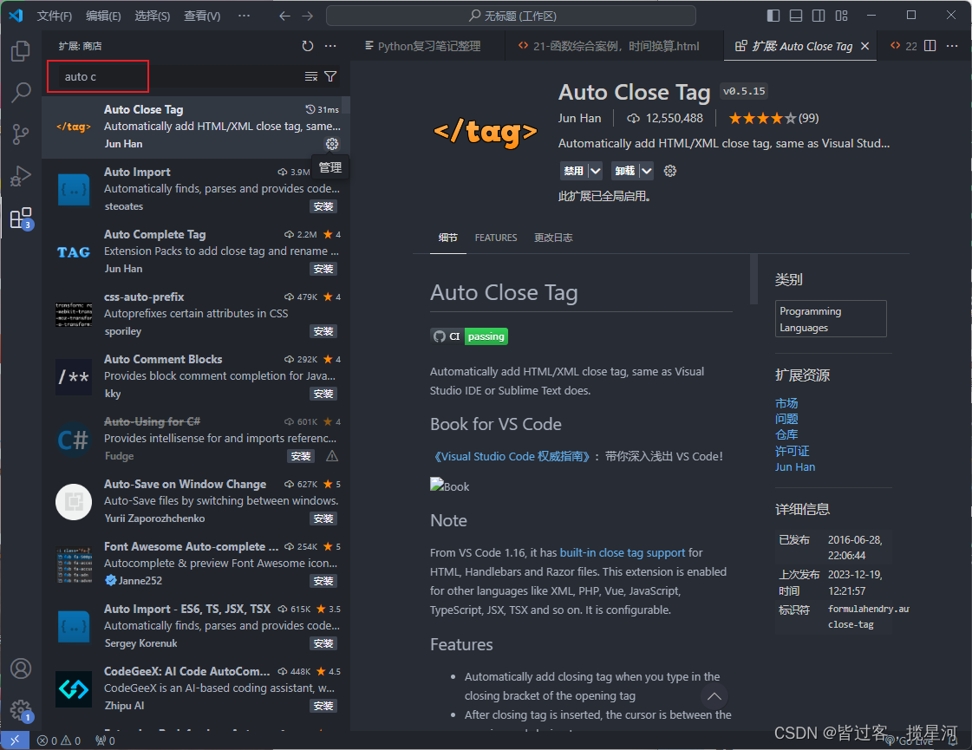Open the 许可证 resource link
This screenshot has width=972, height=750.
(792, 451)
